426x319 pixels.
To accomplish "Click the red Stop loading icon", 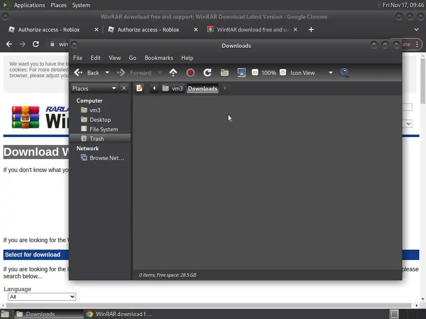I will tap(191, 73).
